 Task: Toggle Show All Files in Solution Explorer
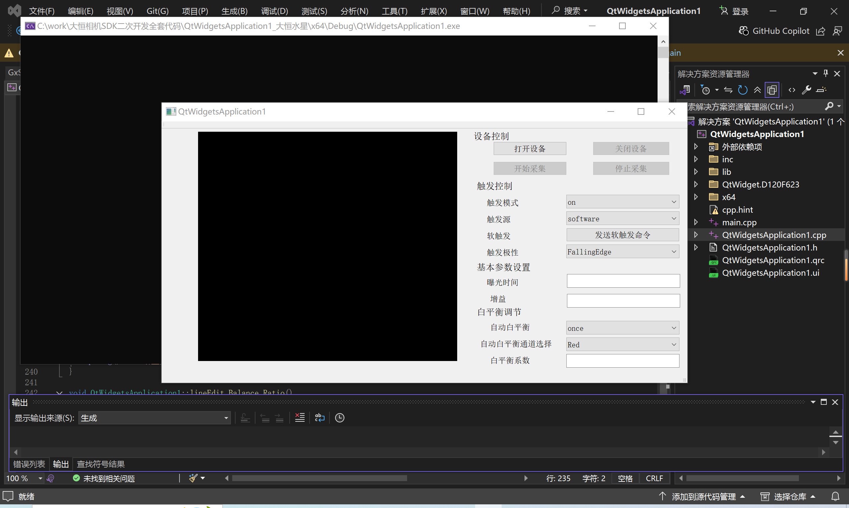pyautogui.click(x=772, y=90)
